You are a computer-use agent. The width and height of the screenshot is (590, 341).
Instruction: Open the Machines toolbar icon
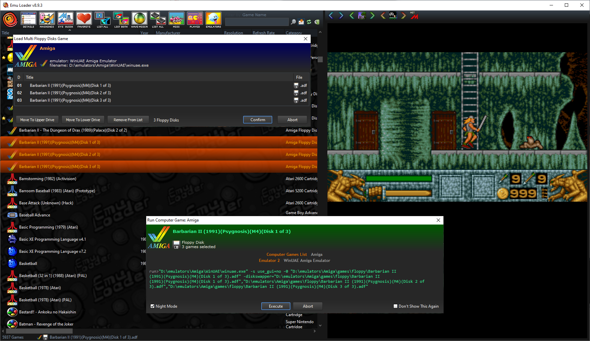pyautogui.click(x=47, y=20)
